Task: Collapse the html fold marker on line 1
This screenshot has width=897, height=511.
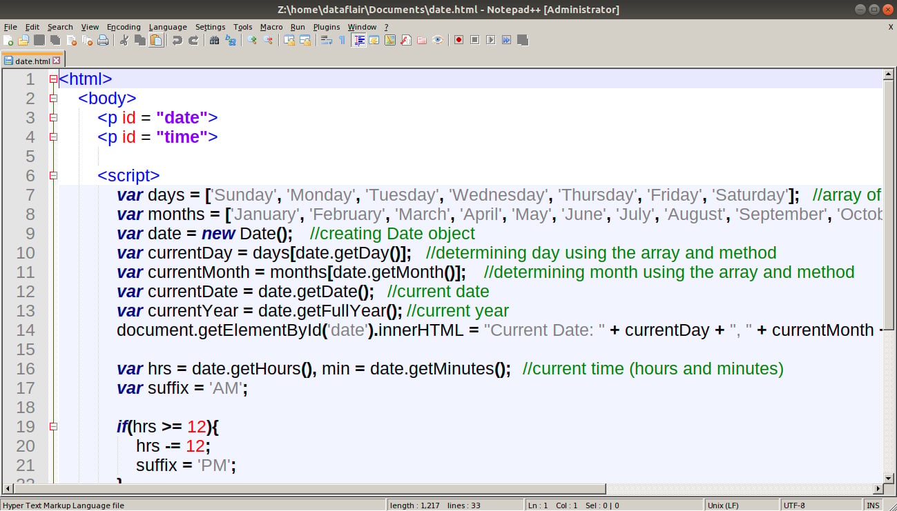Action: pos(53,79)
